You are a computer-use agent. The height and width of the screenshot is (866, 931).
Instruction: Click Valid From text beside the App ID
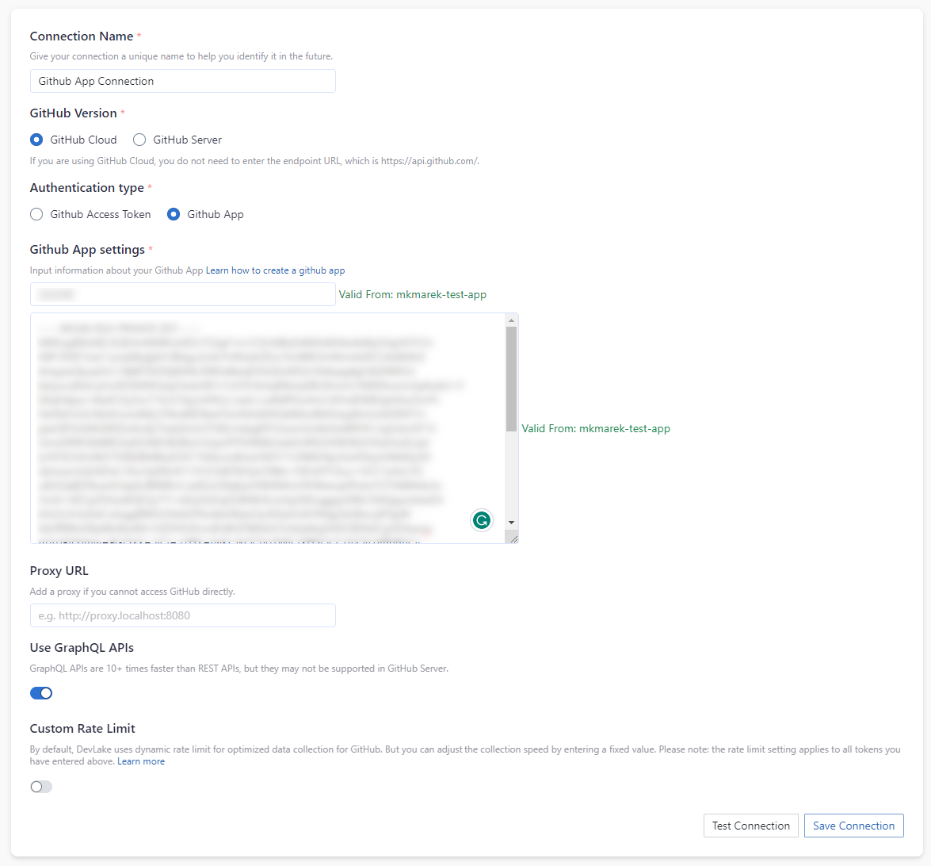(412, 294)
